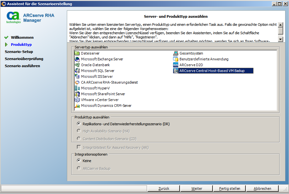Click the Abbrechen button

point(262,189)
